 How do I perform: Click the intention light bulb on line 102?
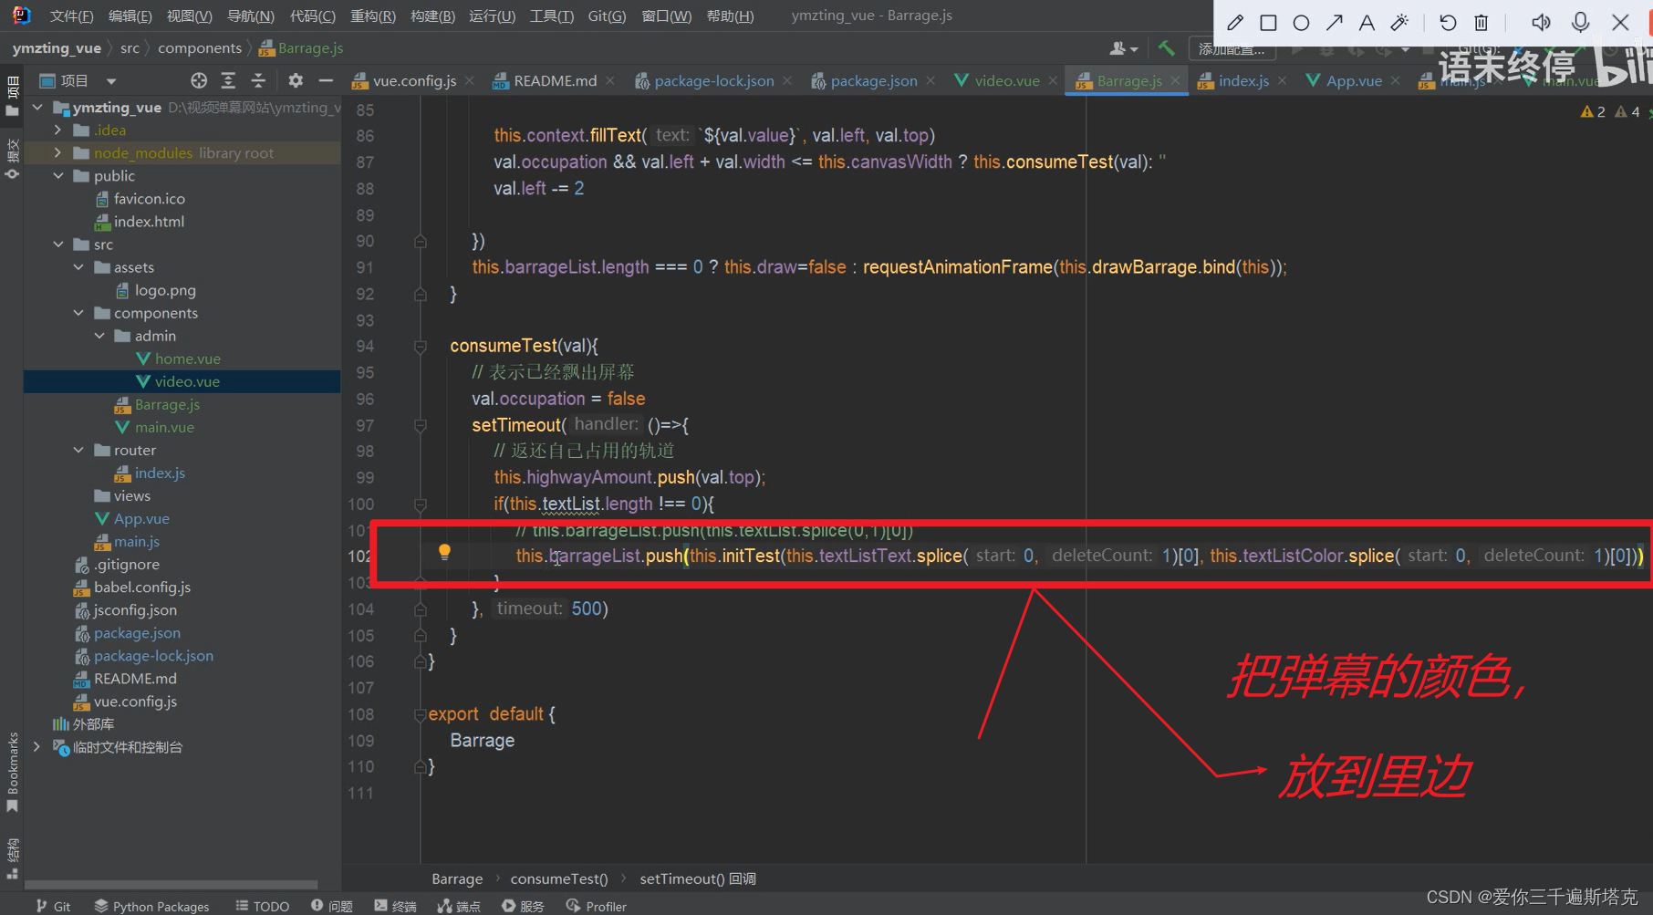(444, 552)
